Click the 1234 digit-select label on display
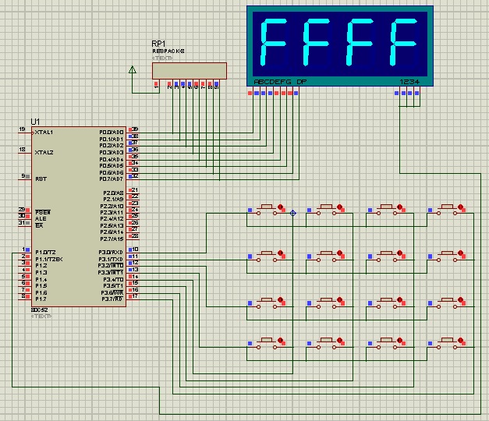Screen dimensions: 489x421 (x=409, y=82)
